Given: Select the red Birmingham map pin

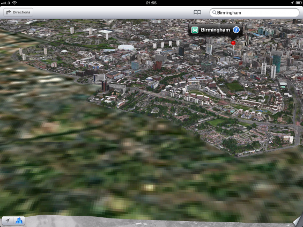Looking at the screenshot, I should pyautogui.click(x=233, y=43).
